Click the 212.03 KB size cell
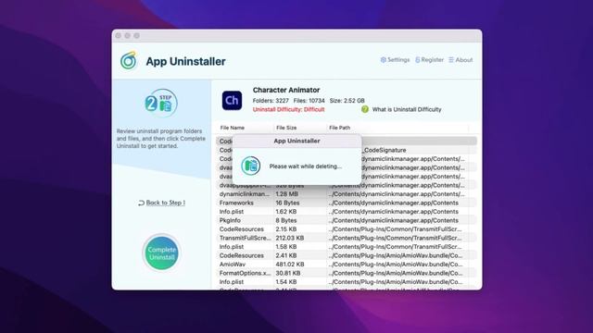This screenshot has height=333, width=593. (x=290, y=238)
